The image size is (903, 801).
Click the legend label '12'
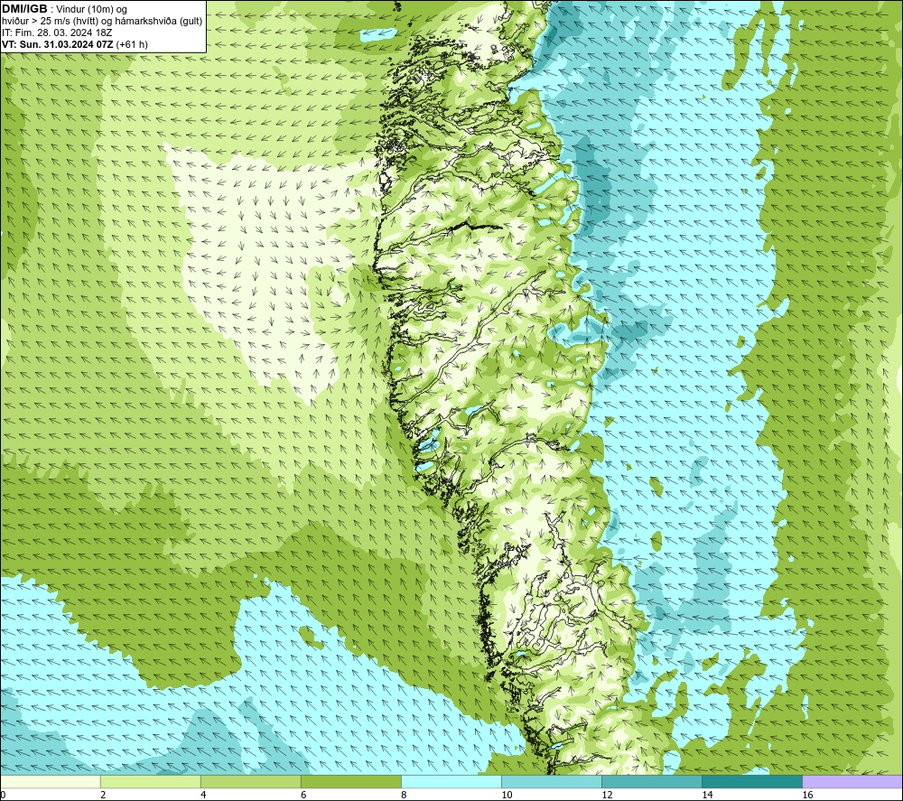click(607, 796)
